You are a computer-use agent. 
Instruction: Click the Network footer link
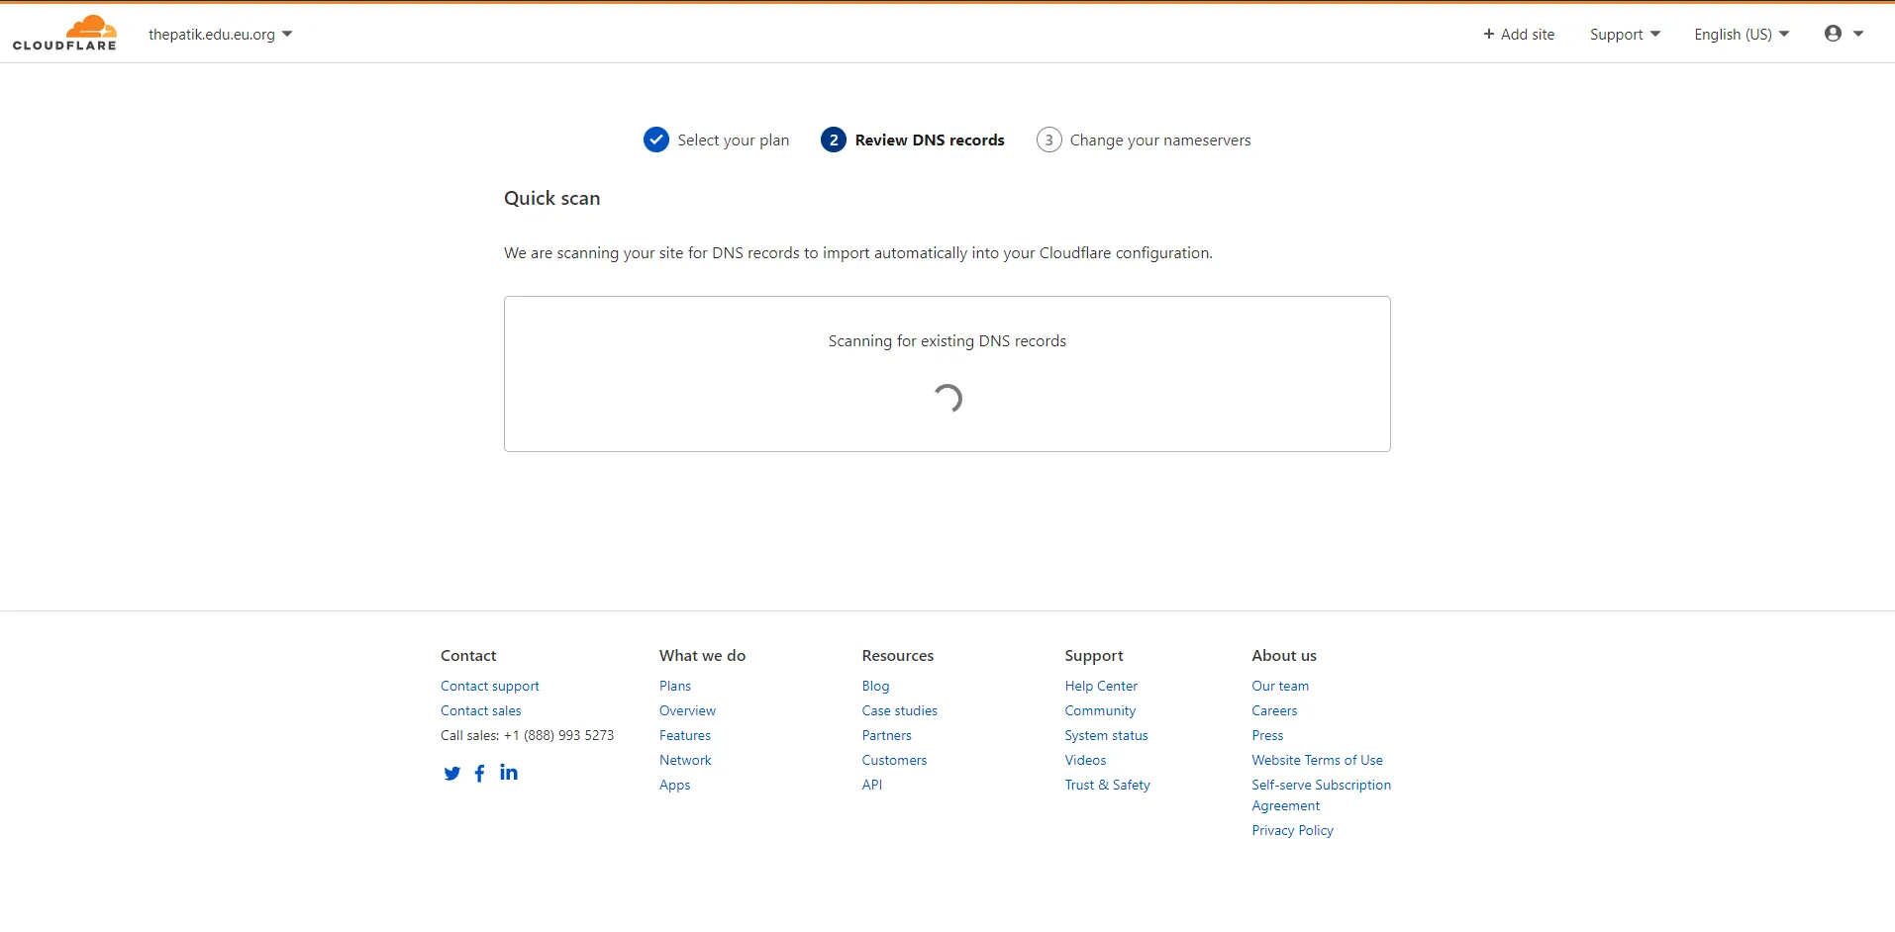(x=685, y=760)
